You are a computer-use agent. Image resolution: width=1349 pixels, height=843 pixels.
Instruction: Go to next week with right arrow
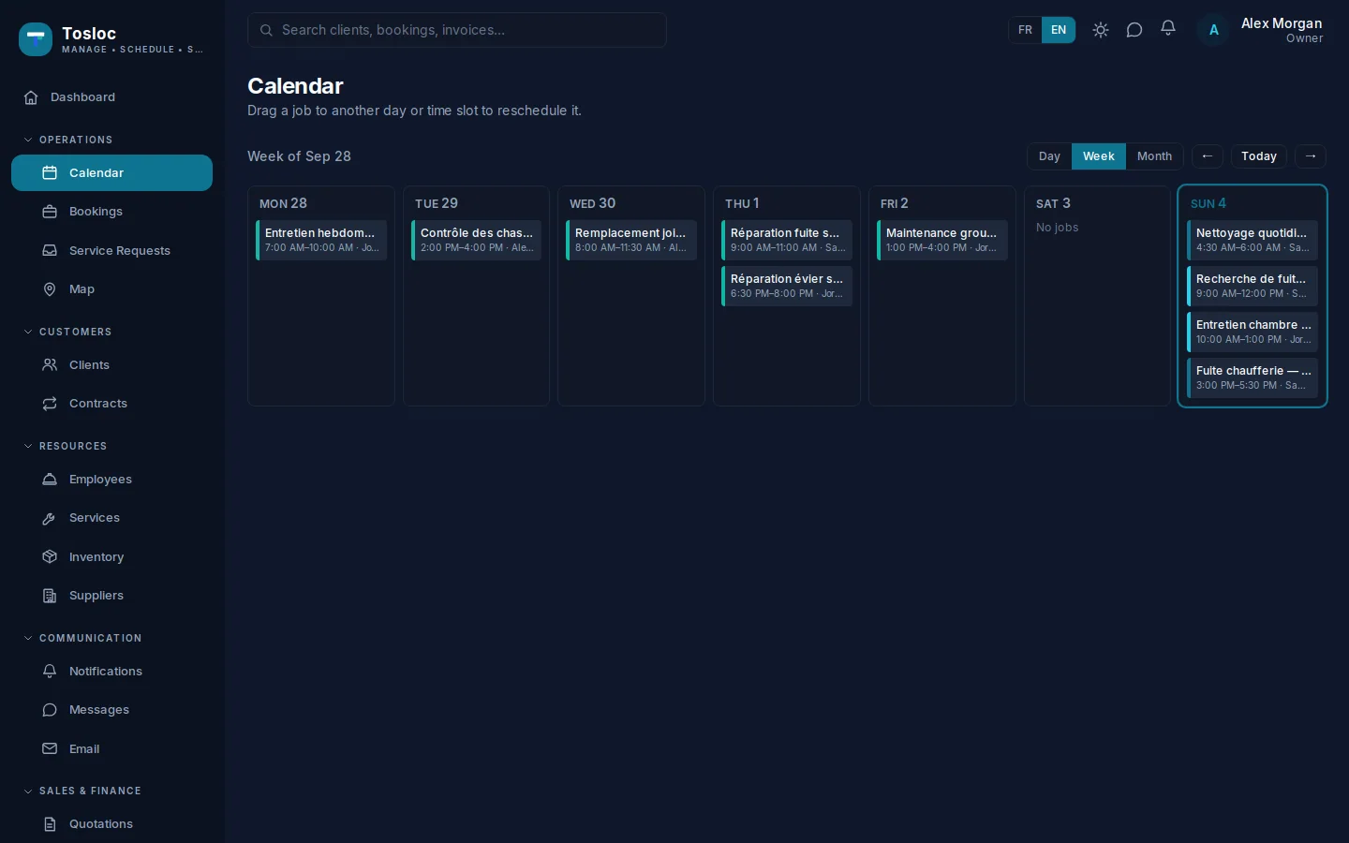pyautogui.click(x=1311, y=156)
